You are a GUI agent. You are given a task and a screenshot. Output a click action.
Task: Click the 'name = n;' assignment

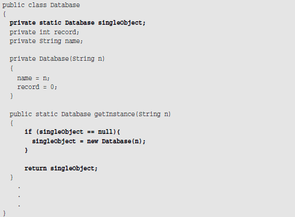click(33, 78)
